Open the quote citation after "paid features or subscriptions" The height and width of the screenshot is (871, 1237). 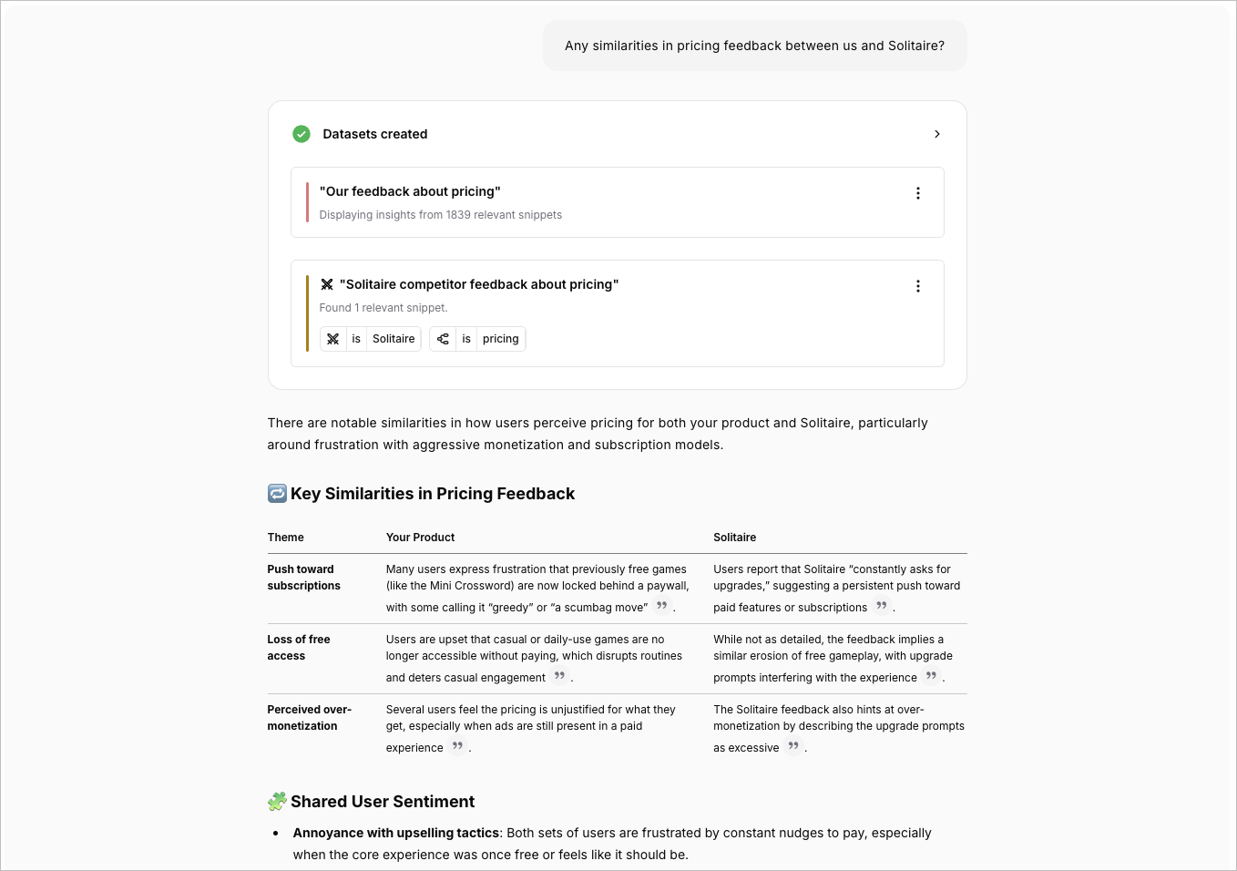(x=881, y=606)
